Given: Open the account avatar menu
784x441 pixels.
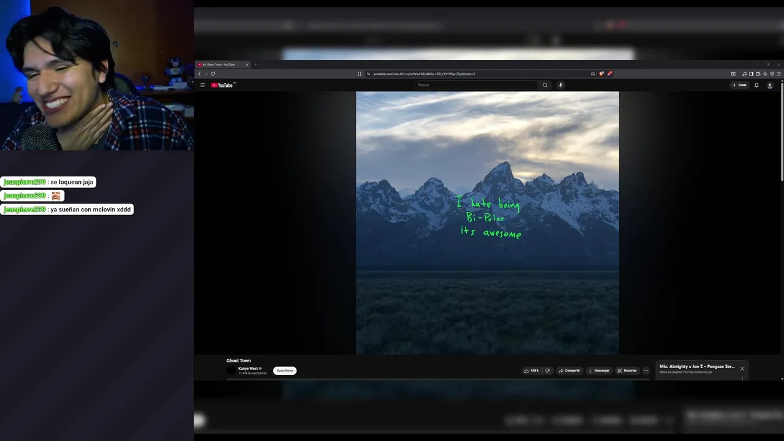Looking at the screenshot, I should (770, 85).
